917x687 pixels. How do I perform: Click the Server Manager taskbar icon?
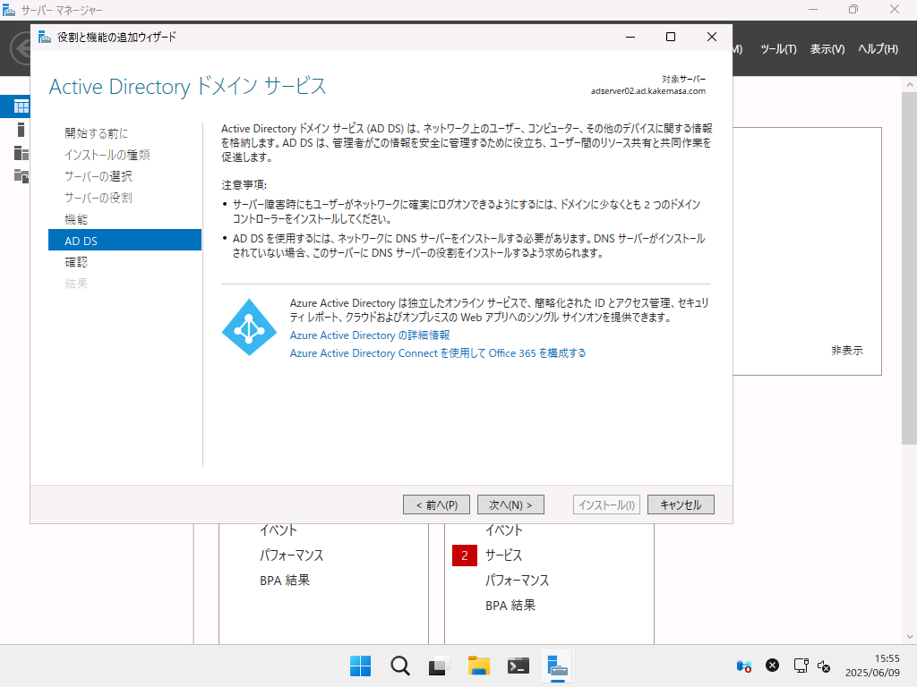pos(557,666)
